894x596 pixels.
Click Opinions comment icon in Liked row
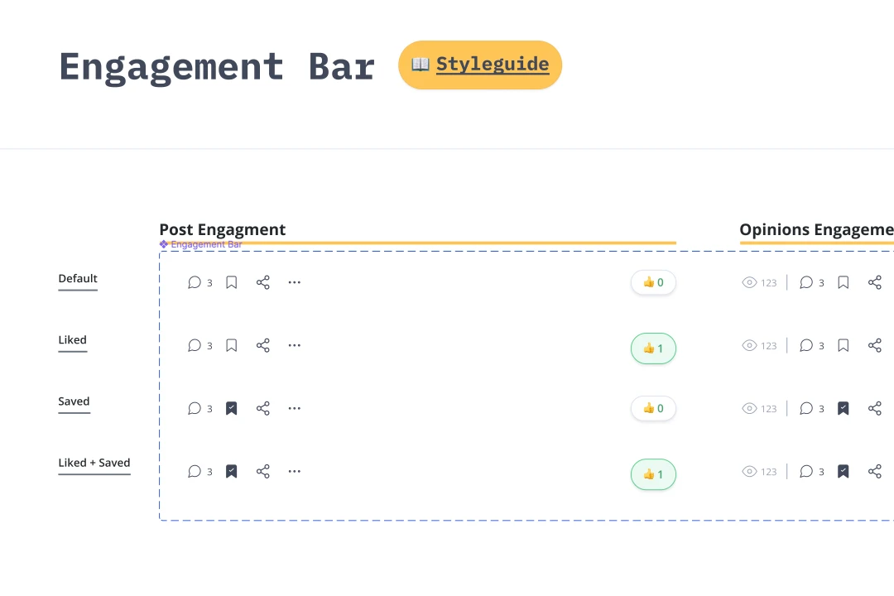pos(806,346)
